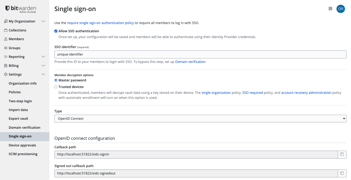Expand the Billing section
Image resolution: width=351 pixels, height=180 pixels.
coord(43,66)
